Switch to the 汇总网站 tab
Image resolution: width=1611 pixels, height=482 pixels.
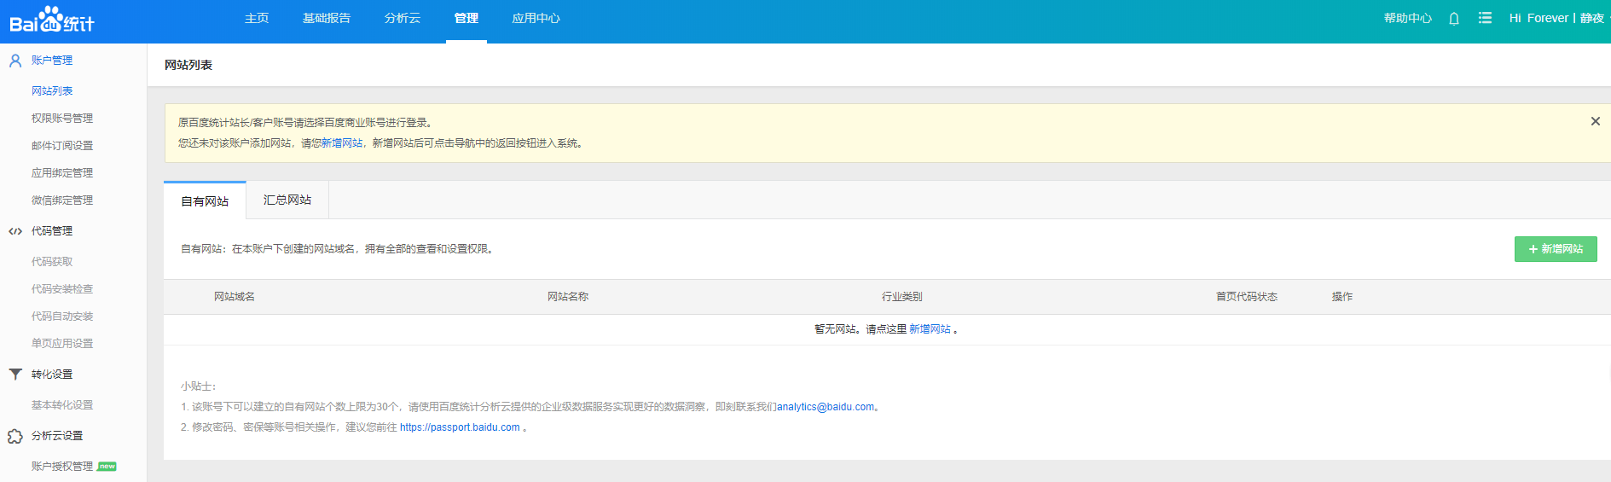pyautogui.click(x=287, y=200)
